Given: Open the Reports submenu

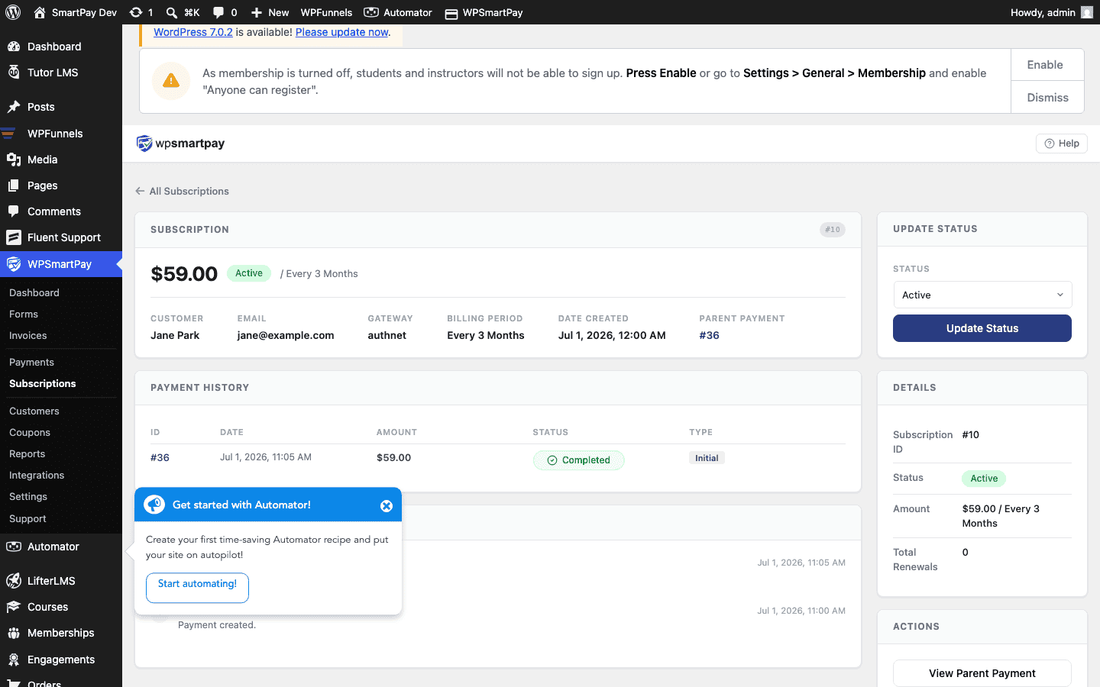Looking at the screenshot, I should 27,453.
